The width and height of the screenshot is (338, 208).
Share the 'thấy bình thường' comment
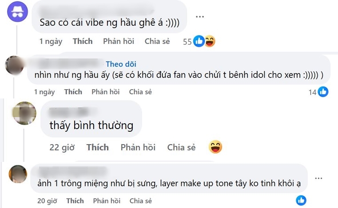181,147
